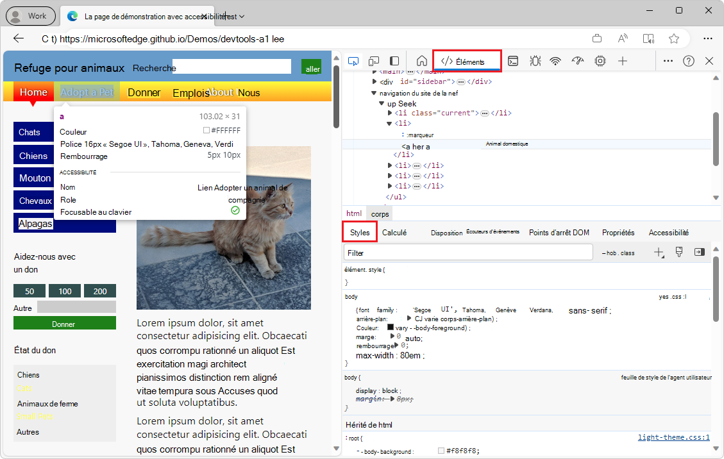The image size is (724, 459).
Task: Open the Disposition tab
Action: click(x=446, y=233)
